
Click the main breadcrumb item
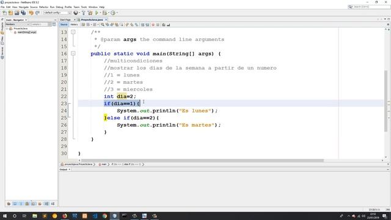pyautogui.click(x=104, y=164)
